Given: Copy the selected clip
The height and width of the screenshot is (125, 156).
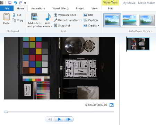Looking at the screenshot, I should click(18, 20).
